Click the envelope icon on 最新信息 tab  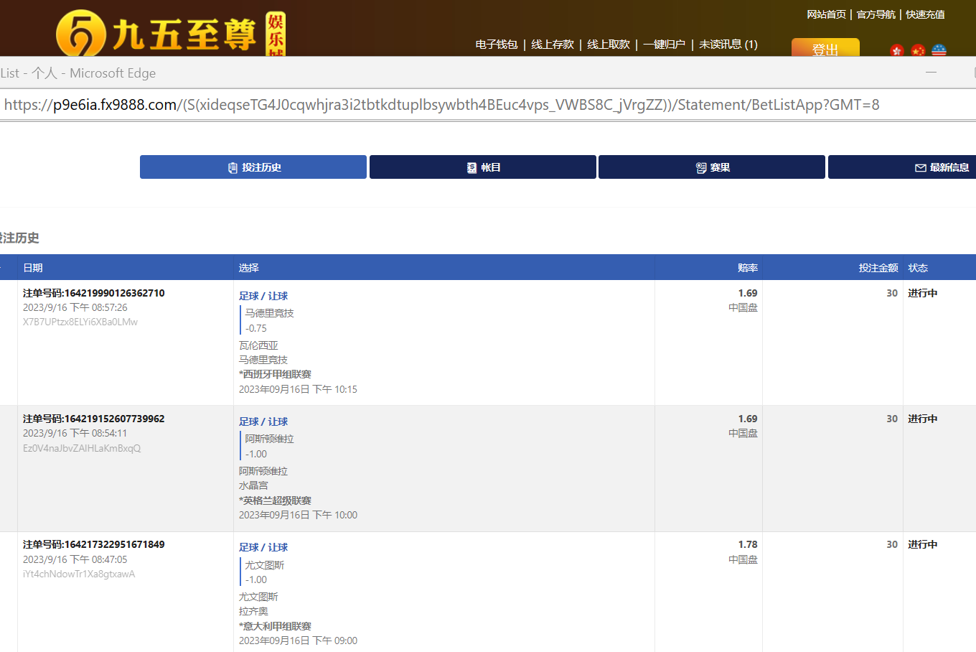click(920, 168)
